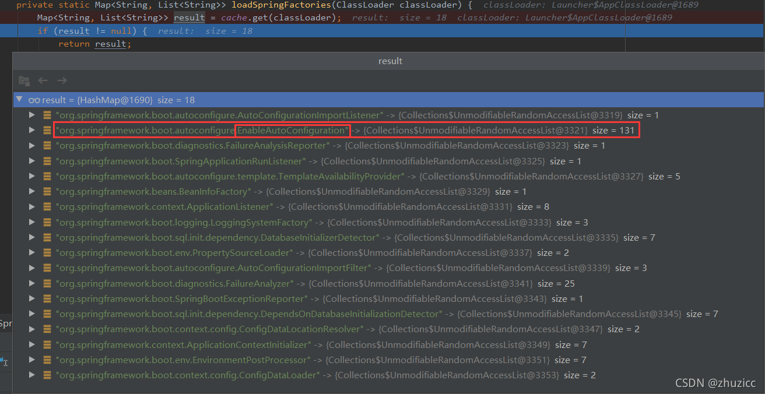Click the field icon of BeanInfoFactory row
Image resolution: width=765 pixels, height=394 pixels.
pos(47,191)
